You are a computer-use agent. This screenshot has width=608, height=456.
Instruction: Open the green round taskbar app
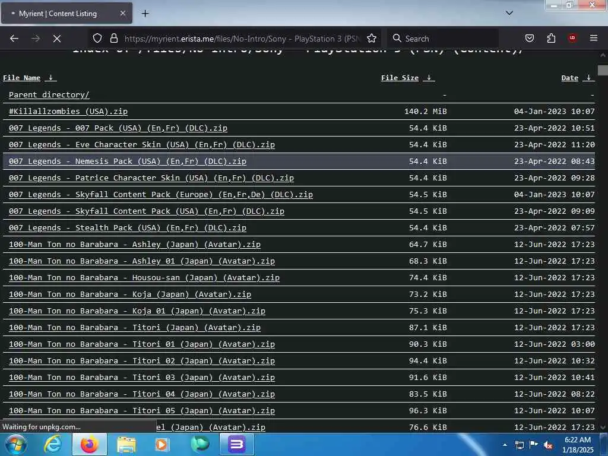199,444
